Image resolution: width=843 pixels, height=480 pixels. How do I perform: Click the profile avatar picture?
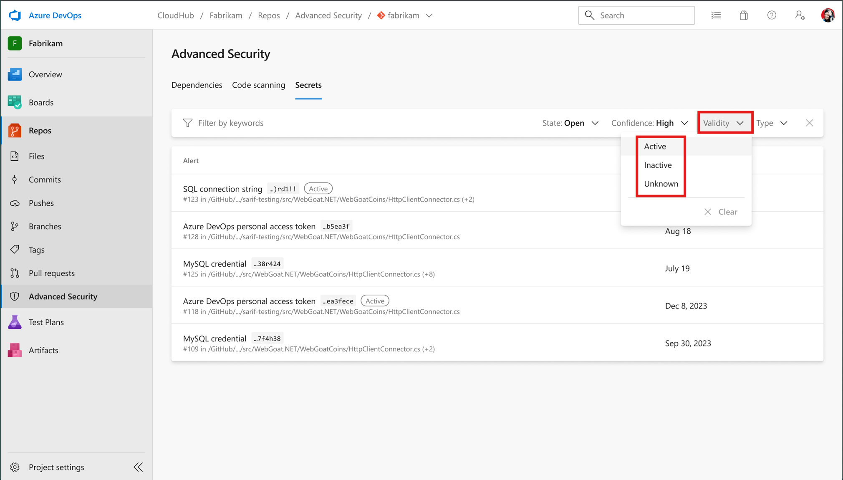pyautogui.click(x=828, y=15)
